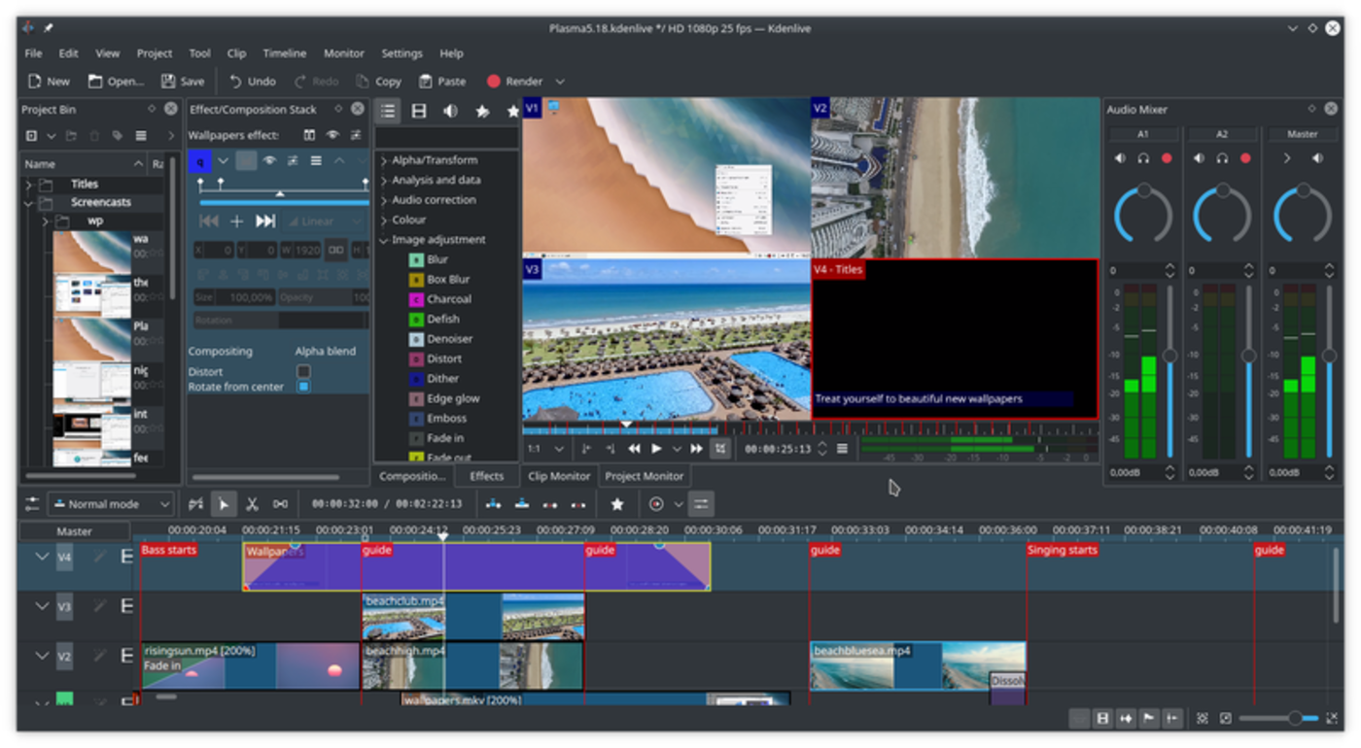Select the spacer tool in timeline toolbar
1361x748 pixels.
(x=280, y=504)
